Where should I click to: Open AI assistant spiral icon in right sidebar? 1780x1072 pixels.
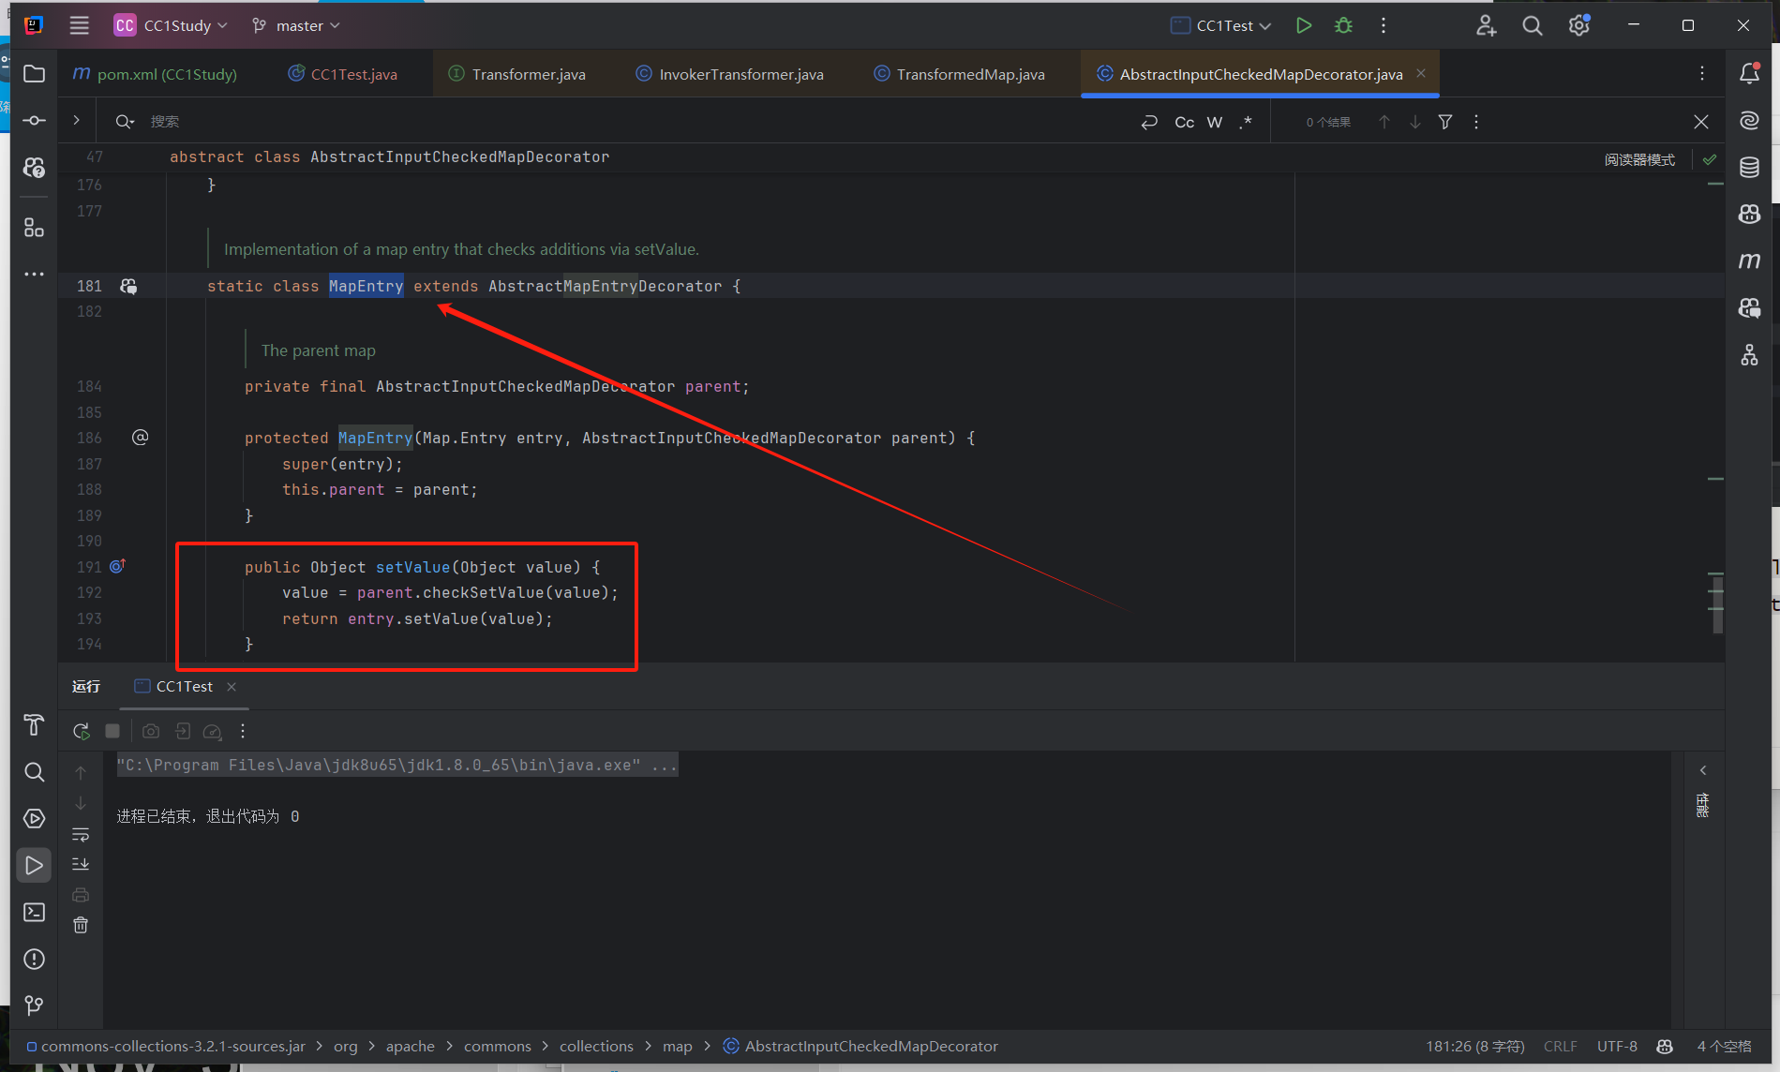click(1749, 121)
